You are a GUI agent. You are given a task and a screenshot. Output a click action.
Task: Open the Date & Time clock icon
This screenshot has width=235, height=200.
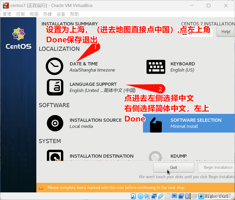pyautogui.click(x=55, y=66)
